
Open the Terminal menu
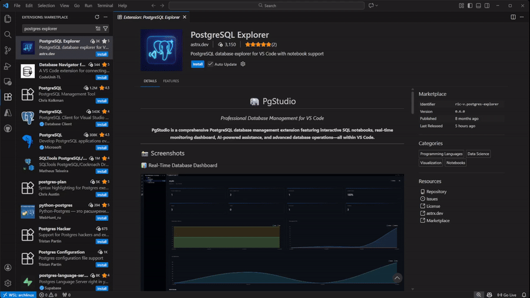click(x=105, y=5)
